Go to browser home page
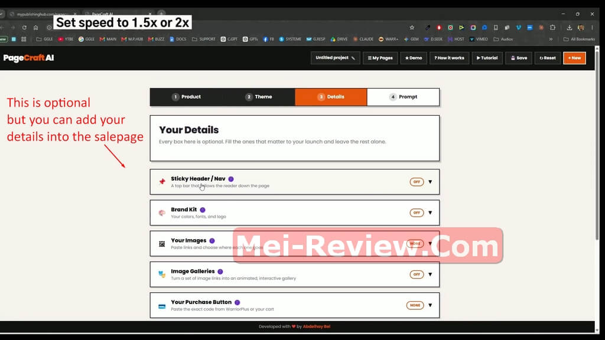The width and height of the screenshot is (605, 340). point(36,28)
